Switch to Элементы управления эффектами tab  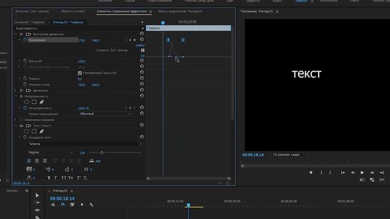pyautogui.click(x=122, y=12)
